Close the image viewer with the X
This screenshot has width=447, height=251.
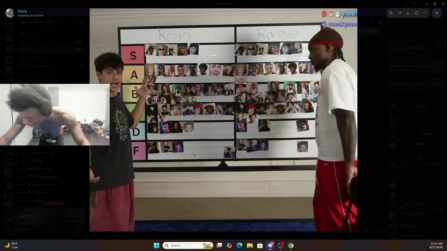coord(437,13)
